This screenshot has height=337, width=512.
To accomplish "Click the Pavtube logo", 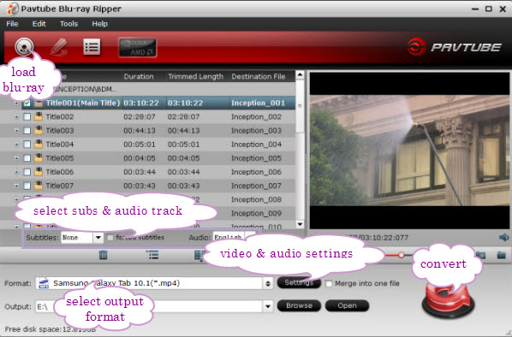I will click(x=454, y=47).
